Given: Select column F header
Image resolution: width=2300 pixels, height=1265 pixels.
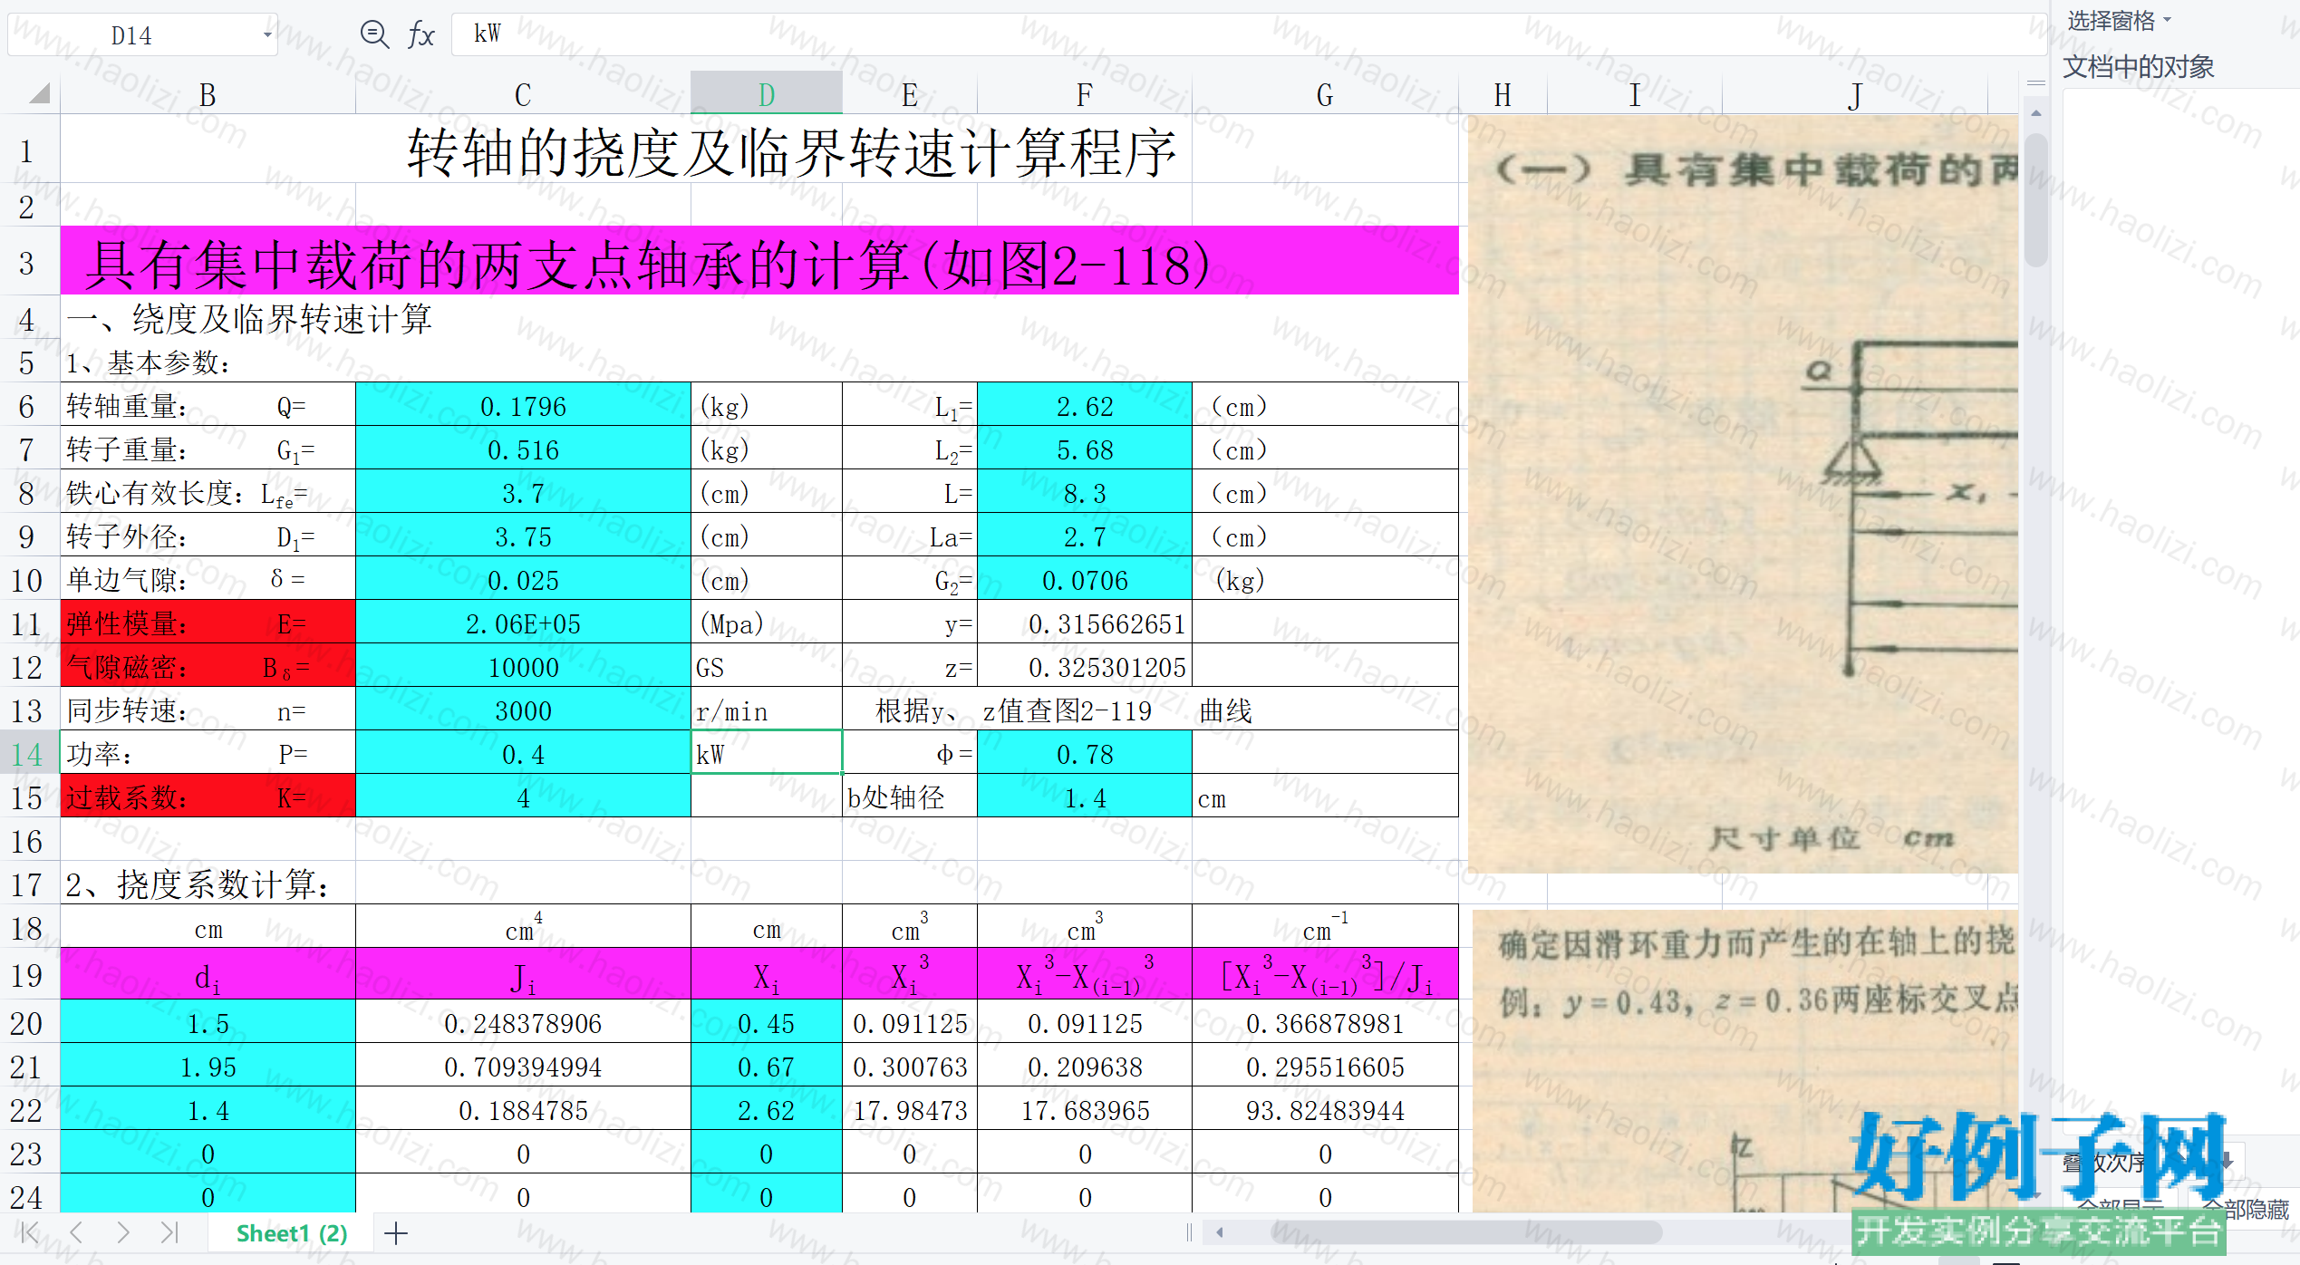Looking at the screenshot, I should point(1084,94).
